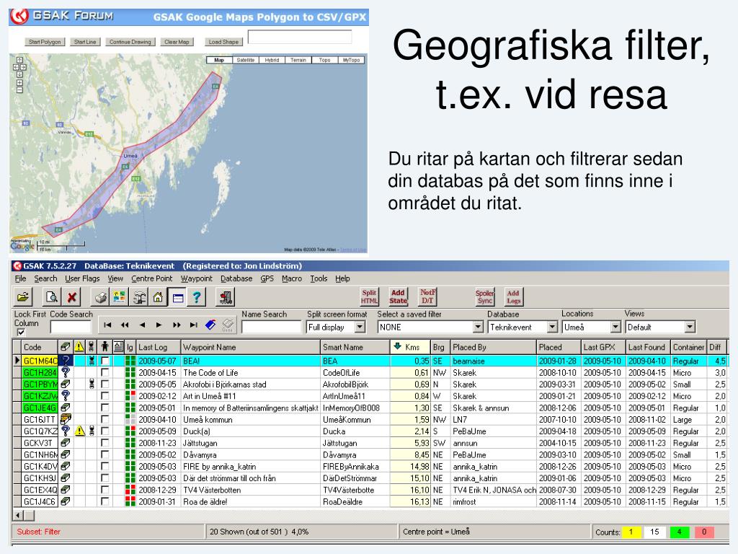The width and height of the screenshot is (738, 554).
Task: Go to previous record arrow
Action: coord(142,325)
